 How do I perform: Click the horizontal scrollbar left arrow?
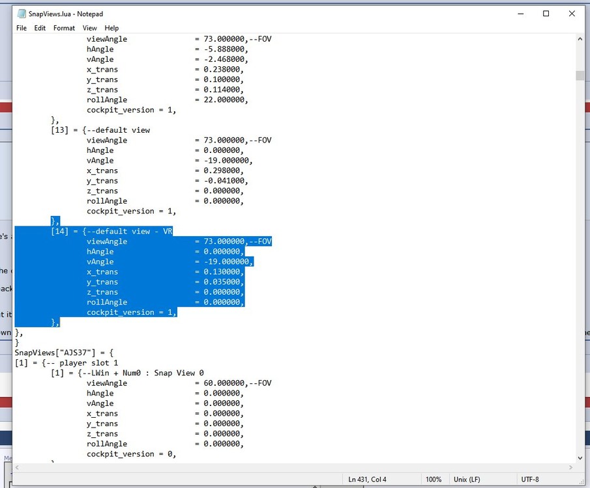[x=16, y=467]
